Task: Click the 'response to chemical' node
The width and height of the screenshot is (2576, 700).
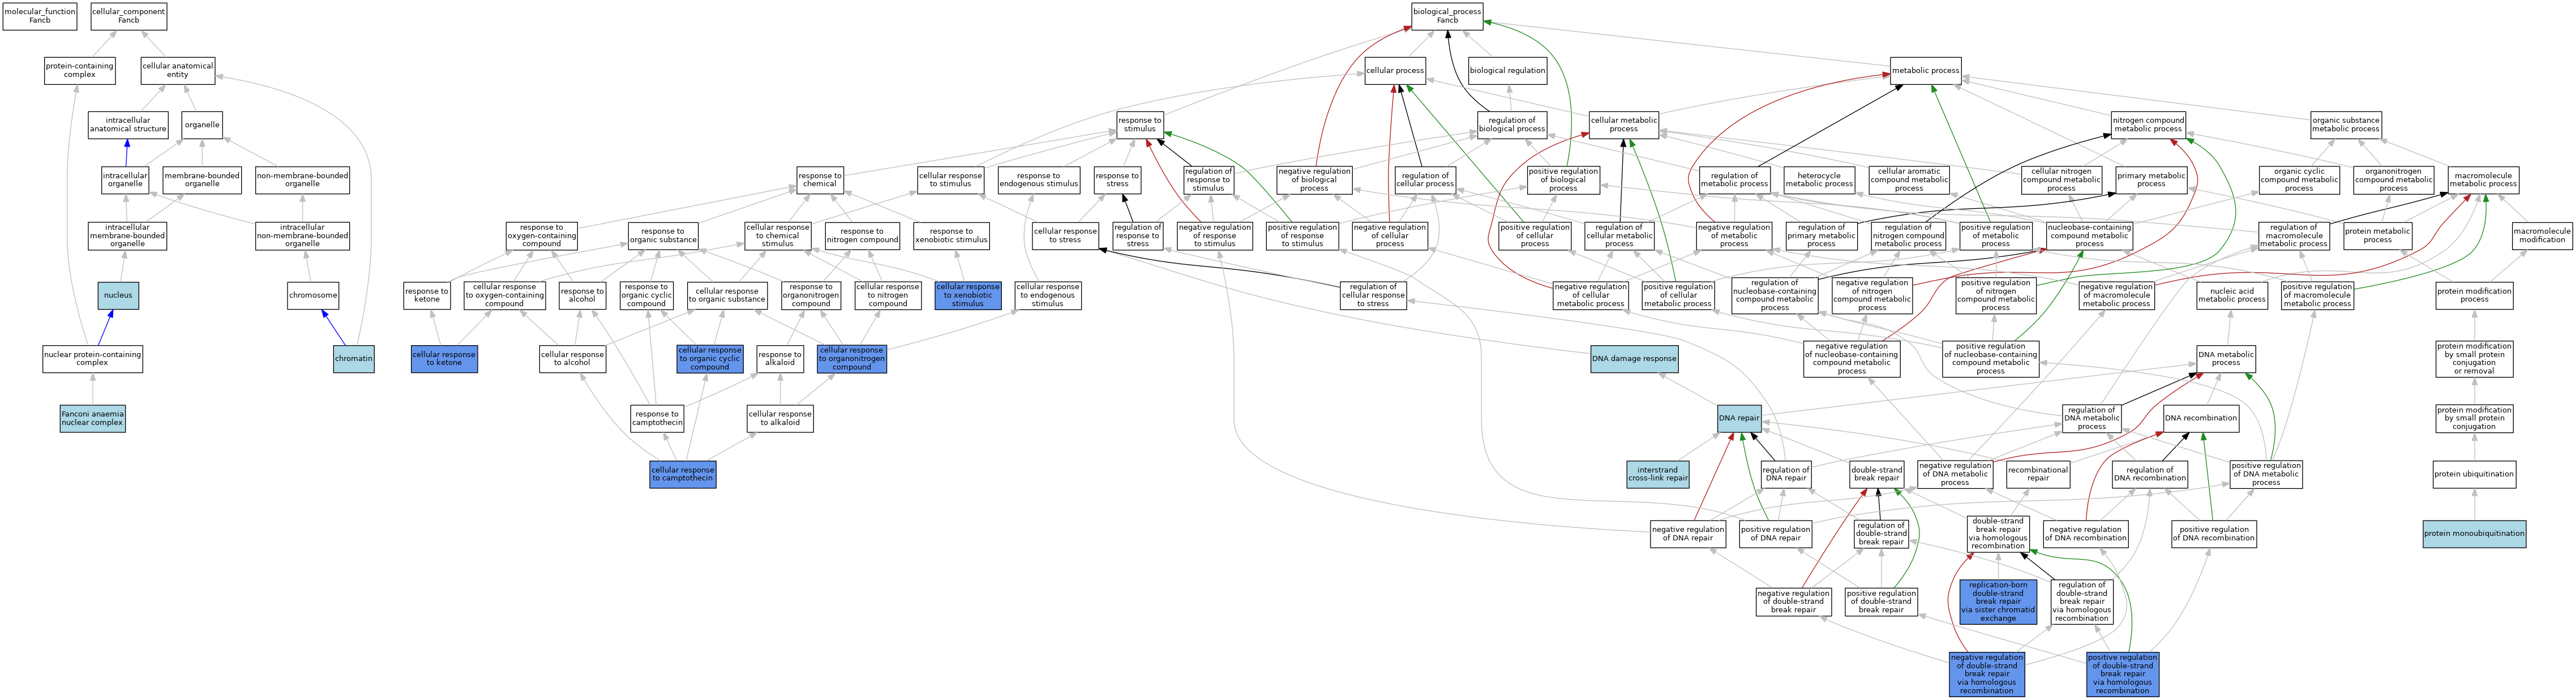Action: pos(820,180)
